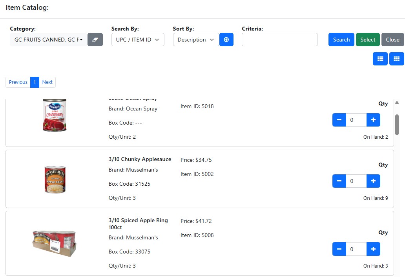The height and width of the screenshot is (277, 405).
Task: Toggle sort direction arrow button
Action: [226, 40]
